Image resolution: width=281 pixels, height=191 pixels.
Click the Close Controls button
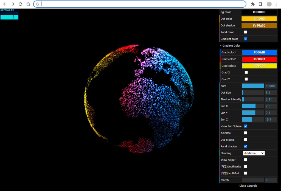pyautogui.click(x=248, y=186)
